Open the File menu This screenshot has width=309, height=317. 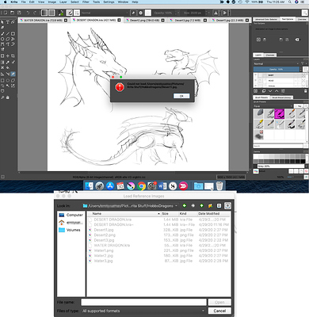click(24, 2)
